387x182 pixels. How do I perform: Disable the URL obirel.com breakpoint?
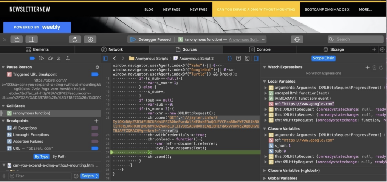point(94,148)
